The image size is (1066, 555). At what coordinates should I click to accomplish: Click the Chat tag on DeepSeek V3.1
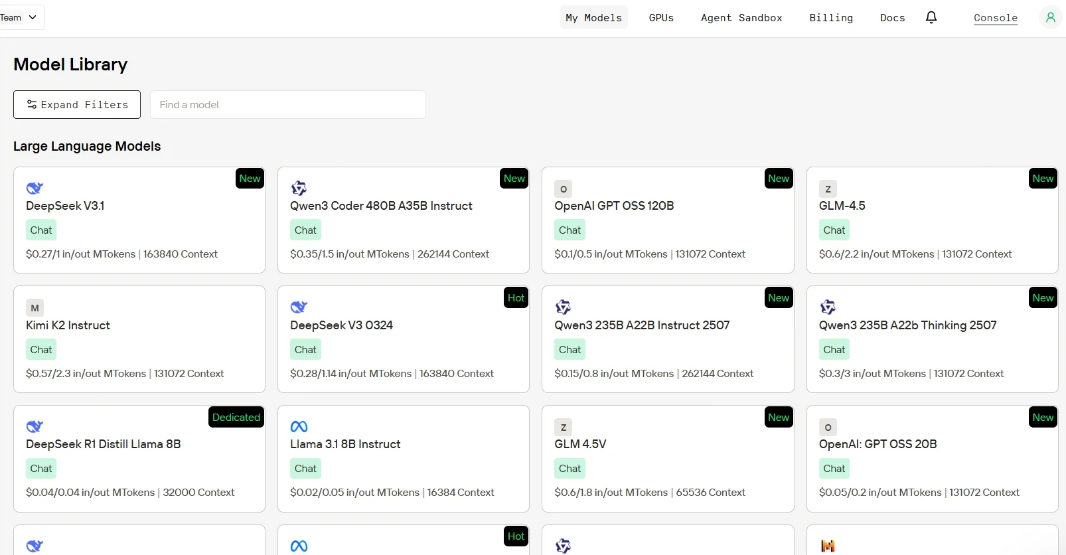41,230
